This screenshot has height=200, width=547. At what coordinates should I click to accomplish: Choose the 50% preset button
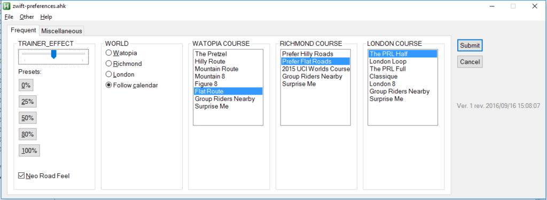click(28, 118)
